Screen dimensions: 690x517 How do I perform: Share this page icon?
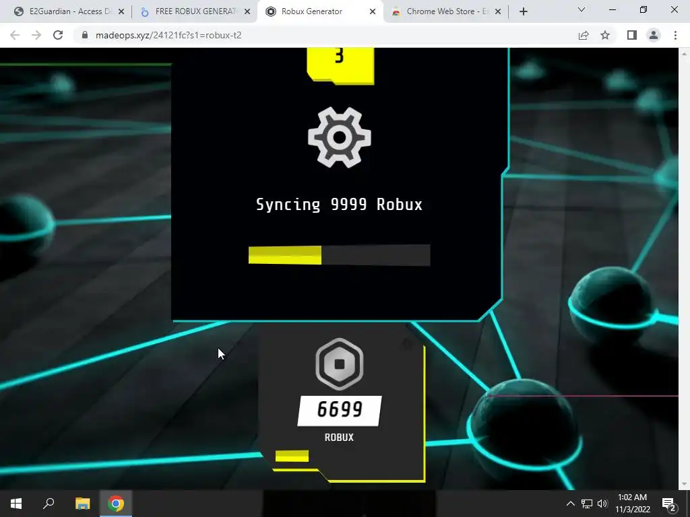584,35
